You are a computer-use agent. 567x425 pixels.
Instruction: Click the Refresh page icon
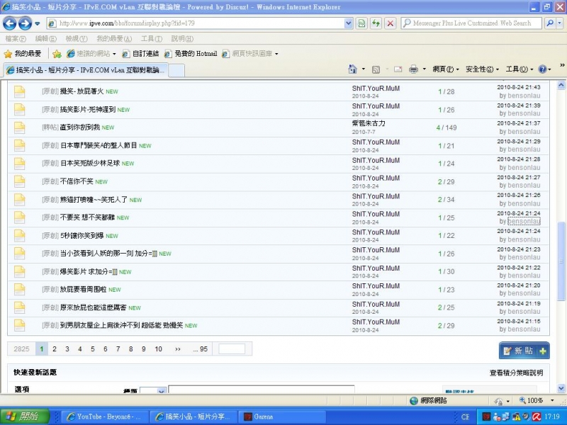376,23
